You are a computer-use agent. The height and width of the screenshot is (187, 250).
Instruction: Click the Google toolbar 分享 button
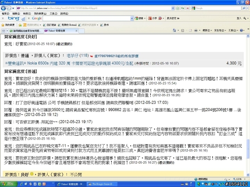(x=153, y=18)
